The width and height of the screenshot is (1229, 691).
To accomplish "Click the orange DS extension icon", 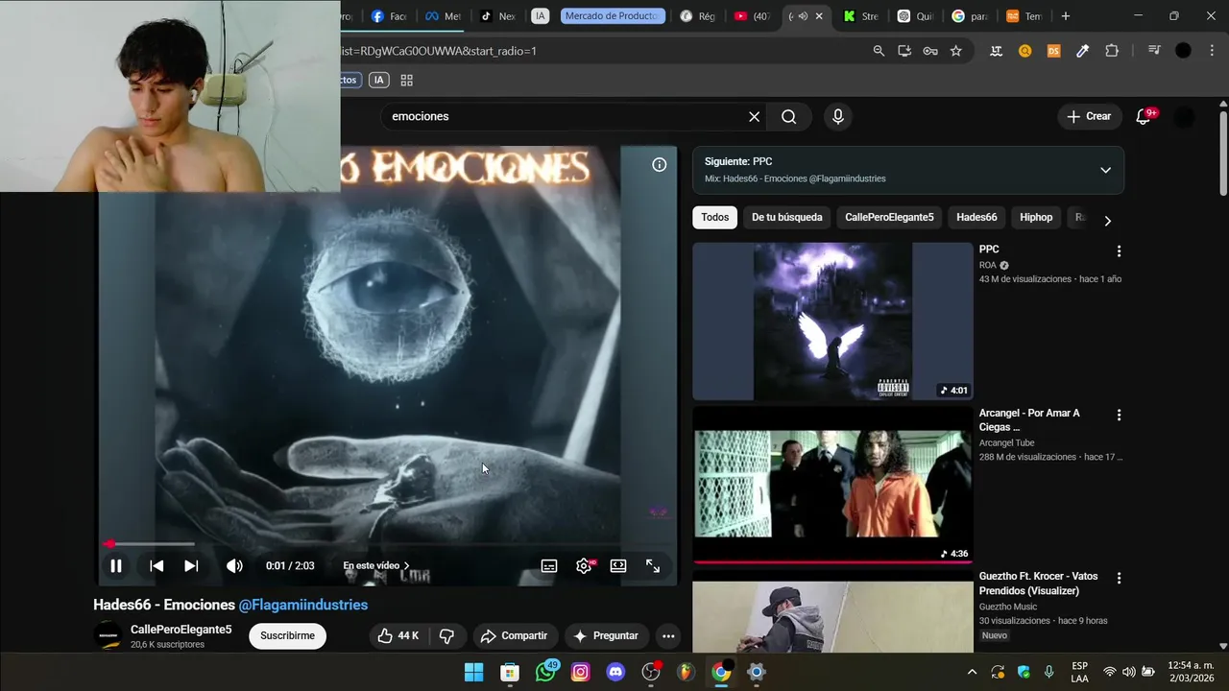I will pos(1054,51).
